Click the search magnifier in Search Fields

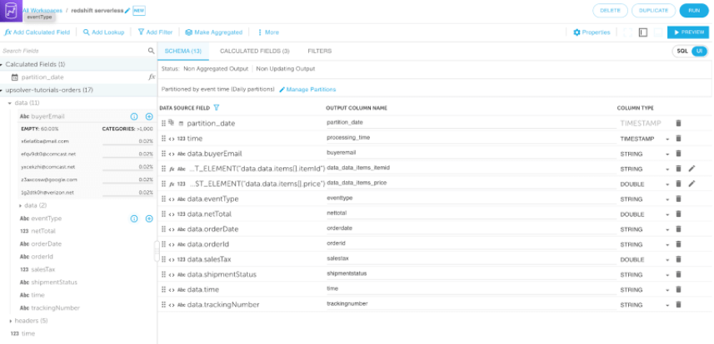tap(151, 51)
